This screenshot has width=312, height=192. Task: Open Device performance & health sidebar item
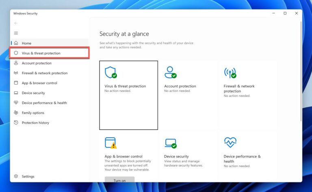50,103
